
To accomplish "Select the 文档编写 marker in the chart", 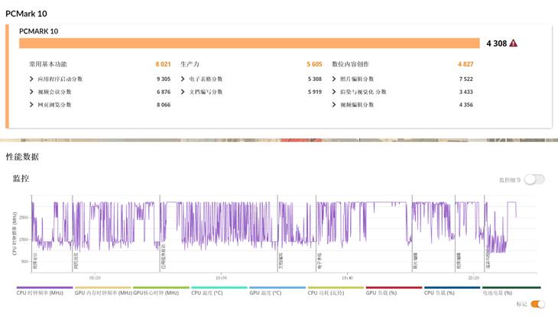I will pos(281,260).
